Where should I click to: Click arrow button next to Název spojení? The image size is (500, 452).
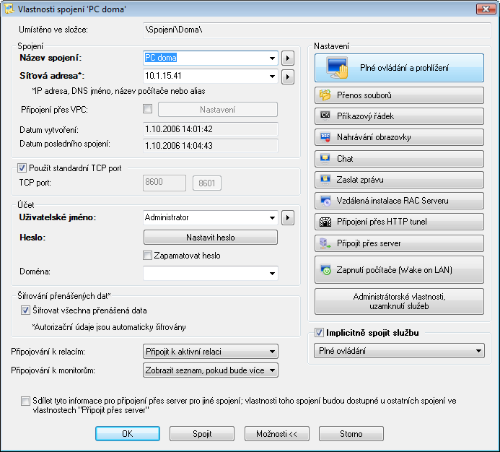(288, 58)
